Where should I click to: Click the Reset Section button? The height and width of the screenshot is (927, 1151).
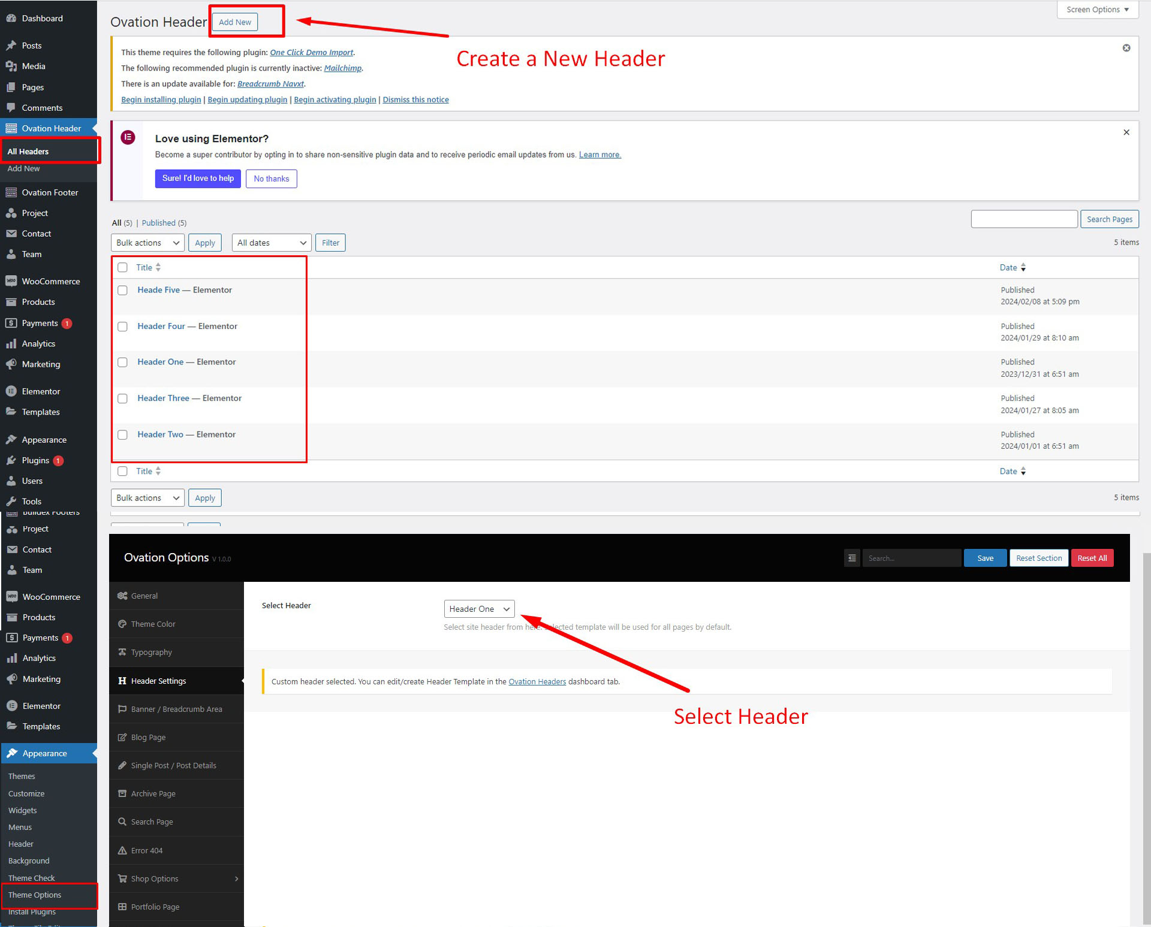pyautogui.click(x=1039, y=558)
